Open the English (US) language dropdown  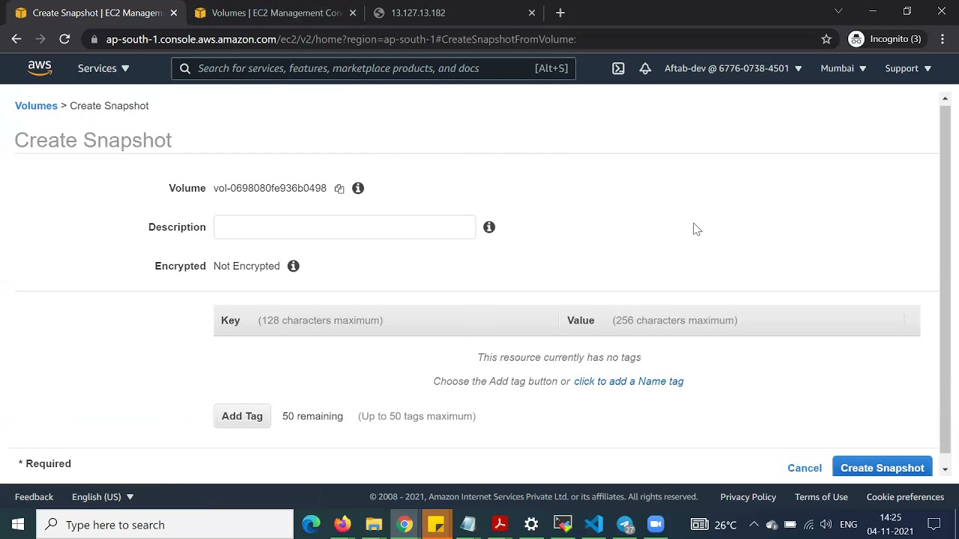103,497
